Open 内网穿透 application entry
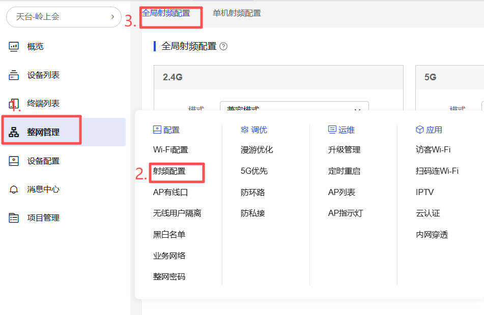This screenshot has width=484, height=315. coord(432,235)
